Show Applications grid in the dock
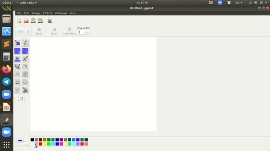Screen dimensions: 270x151 point(7,145)
